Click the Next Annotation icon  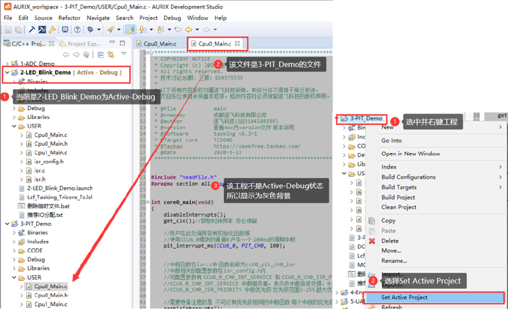pyautogui.click(x=142, y=30)
